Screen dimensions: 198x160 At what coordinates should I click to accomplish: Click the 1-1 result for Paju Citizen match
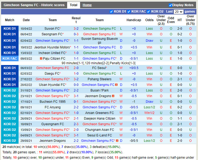coord(76,59)
